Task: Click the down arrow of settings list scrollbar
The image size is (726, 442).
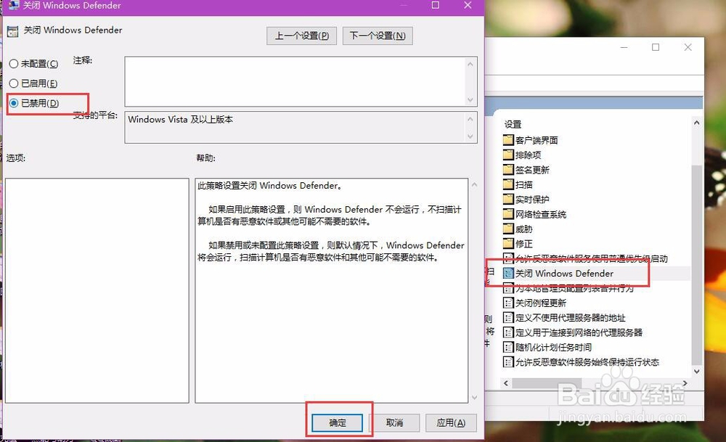Action: (x=696, y=371)
